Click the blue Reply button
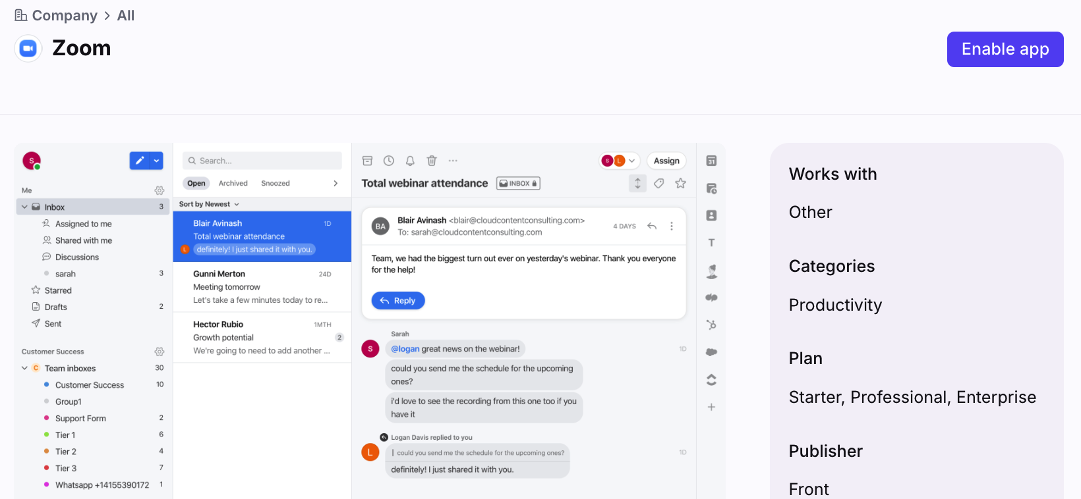Screen dimensions: 1081x499 (398, 300)
